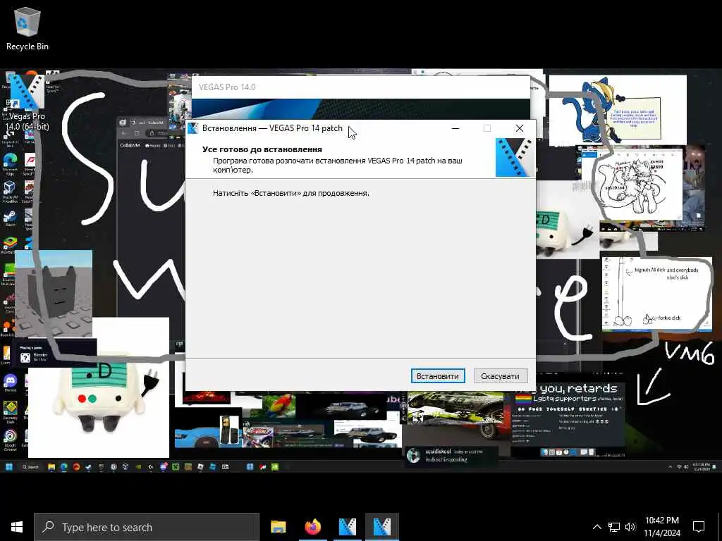Click the Встановити button to install
Viewport: 722px width, 541px height.
[437, 376]
